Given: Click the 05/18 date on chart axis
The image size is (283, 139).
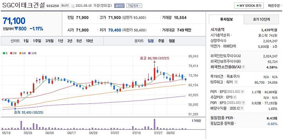Looking at the screenshot, I should point(6,133).
